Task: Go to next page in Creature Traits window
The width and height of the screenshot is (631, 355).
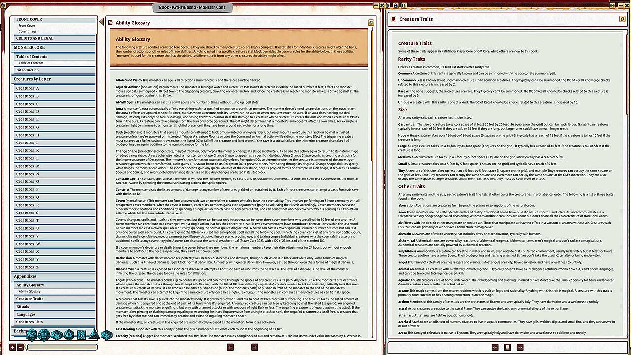Action: tap(520, 347)
